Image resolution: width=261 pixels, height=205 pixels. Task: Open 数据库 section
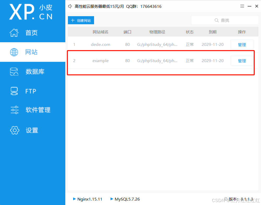pyautogui.click(x=35, y=72)
